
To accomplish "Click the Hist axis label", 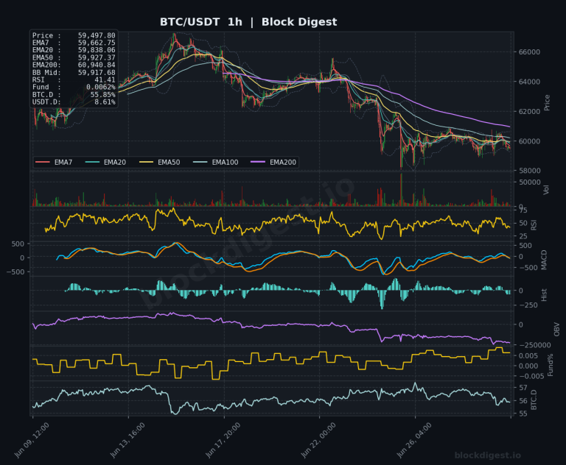I will pos(544,295).
